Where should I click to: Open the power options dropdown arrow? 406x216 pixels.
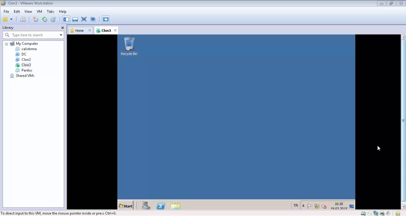[x=11, y=19]
